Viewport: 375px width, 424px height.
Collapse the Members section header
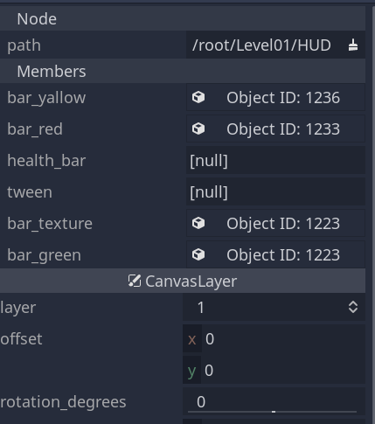tap(183, 71)
